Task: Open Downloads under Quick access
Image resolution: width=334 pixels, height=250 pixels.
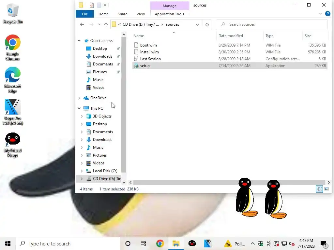Action: tap(102, 56)
